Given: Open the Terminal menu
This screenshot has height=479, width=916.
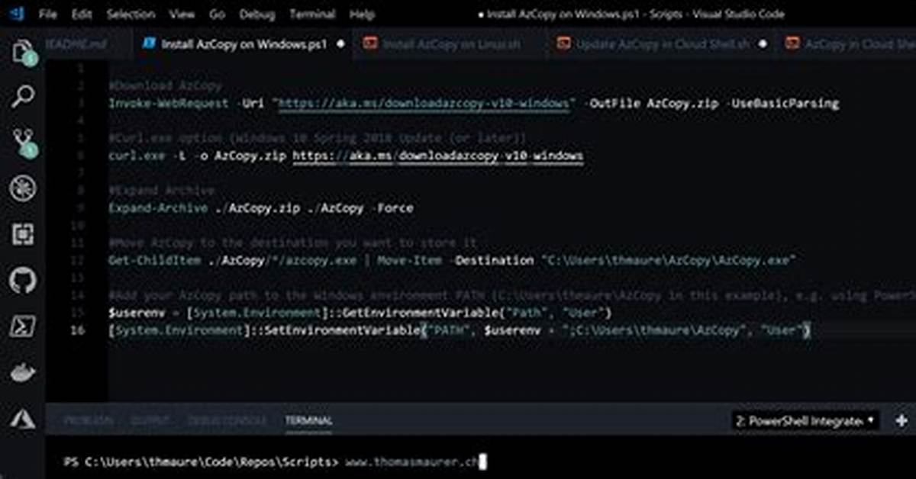Looking at the screenshot, I should coord(312,14).
